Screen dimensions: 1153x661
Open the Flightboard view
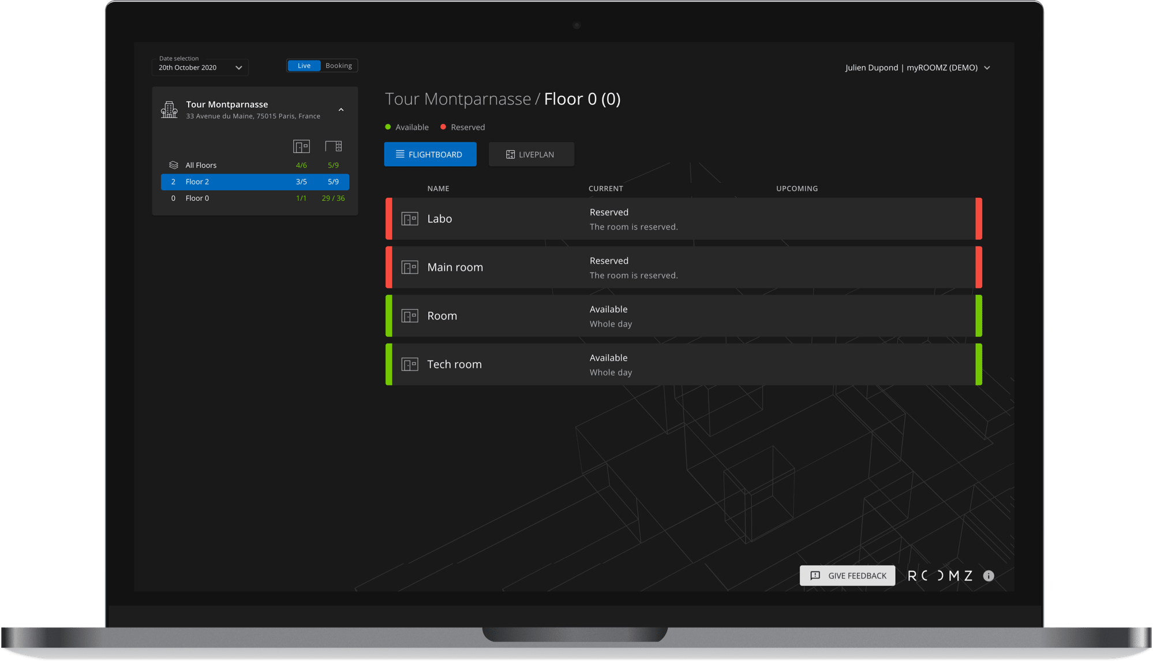[x=430, y=154]
